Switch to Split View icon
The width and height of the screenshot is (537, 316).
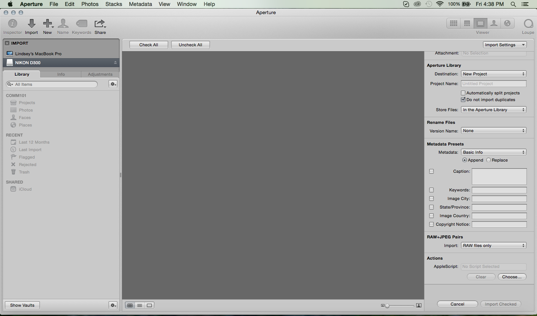pos(467,24)
